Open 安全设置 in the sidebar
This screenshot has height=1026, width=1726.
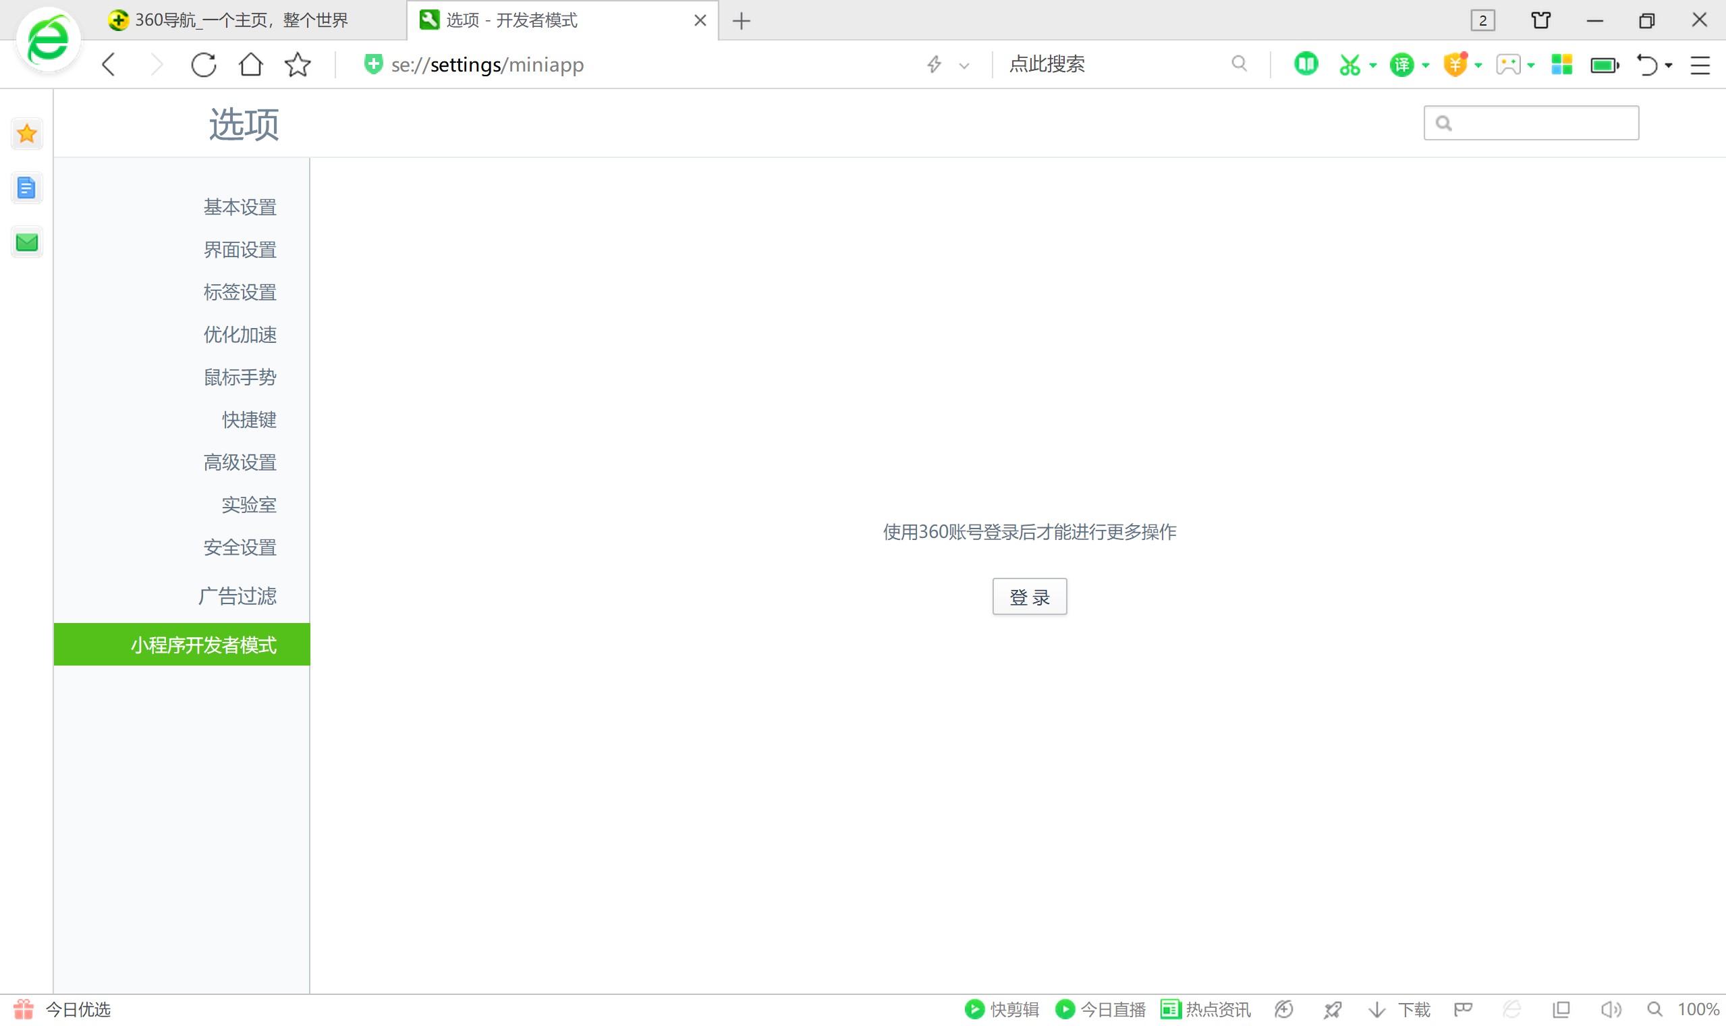(x=240, y=547)
